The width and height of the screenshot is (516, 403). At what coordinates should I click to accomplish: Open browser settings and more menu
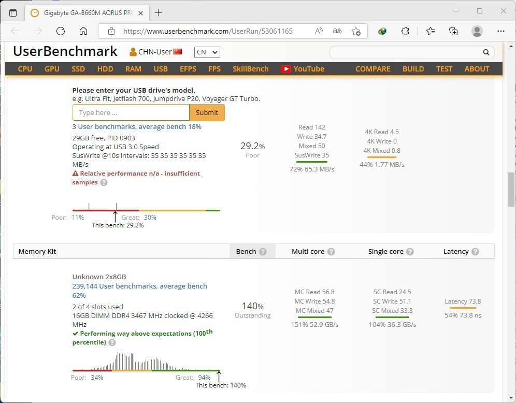pyautogui.click(x=500, y=31)
